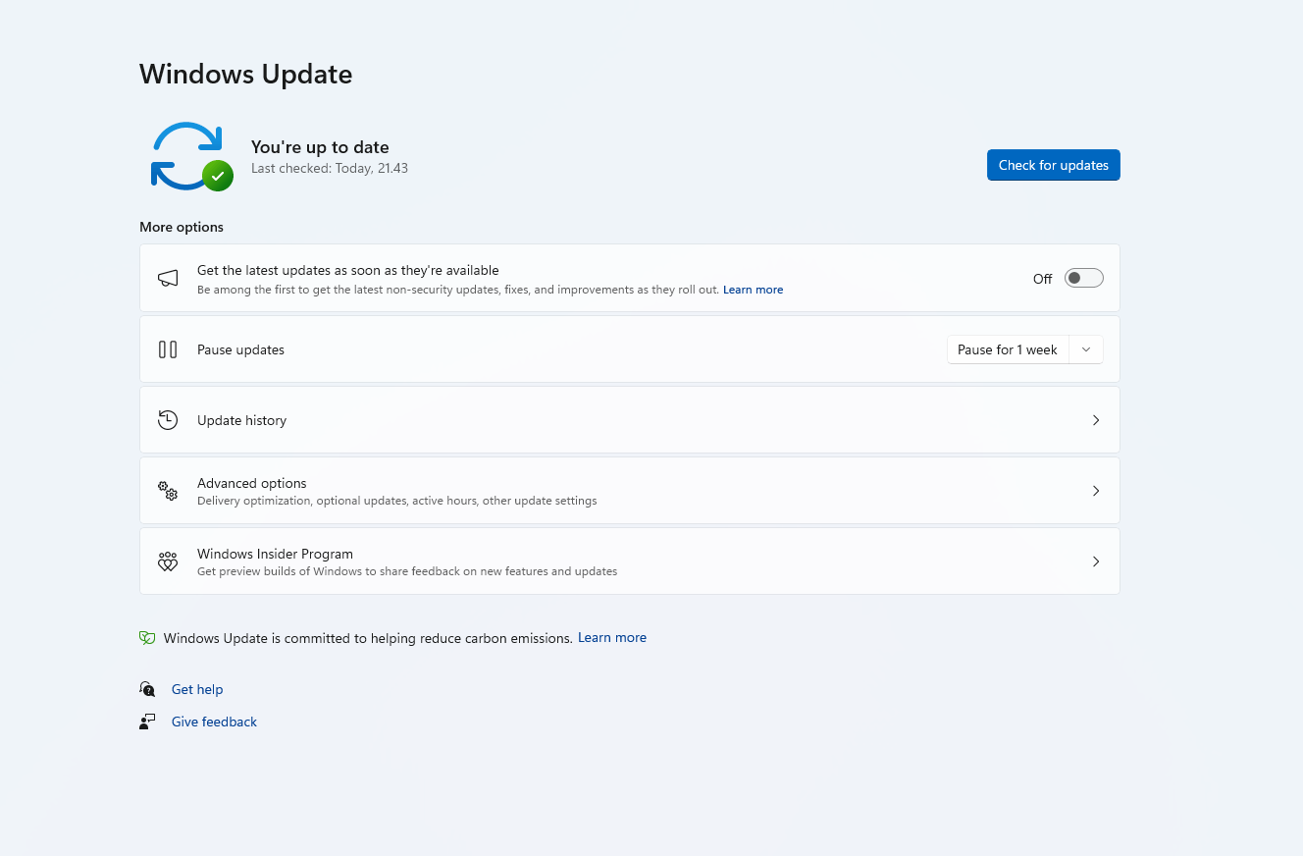
Task: Click the Advanced options gears icon
Action: (x=168, y=491)
